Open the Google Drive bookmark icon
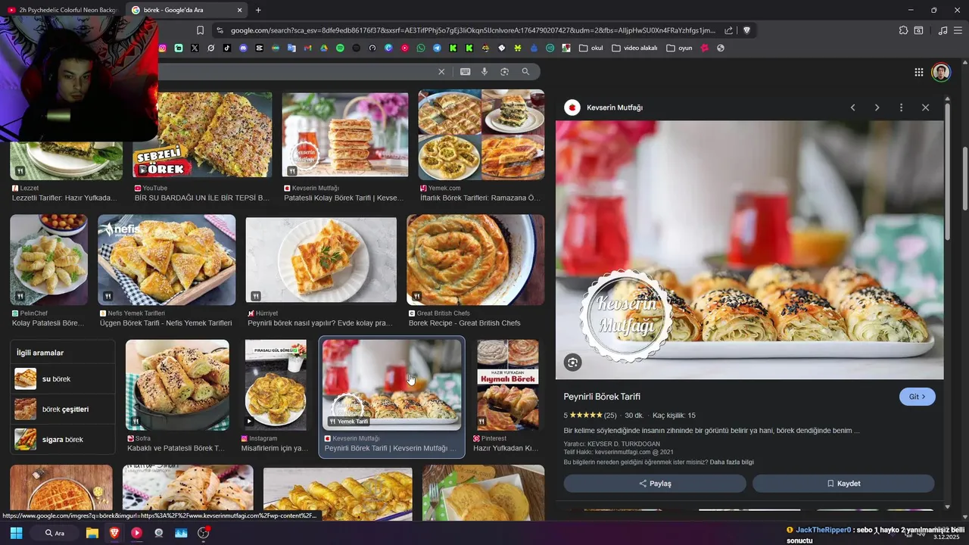 (324, 48)
